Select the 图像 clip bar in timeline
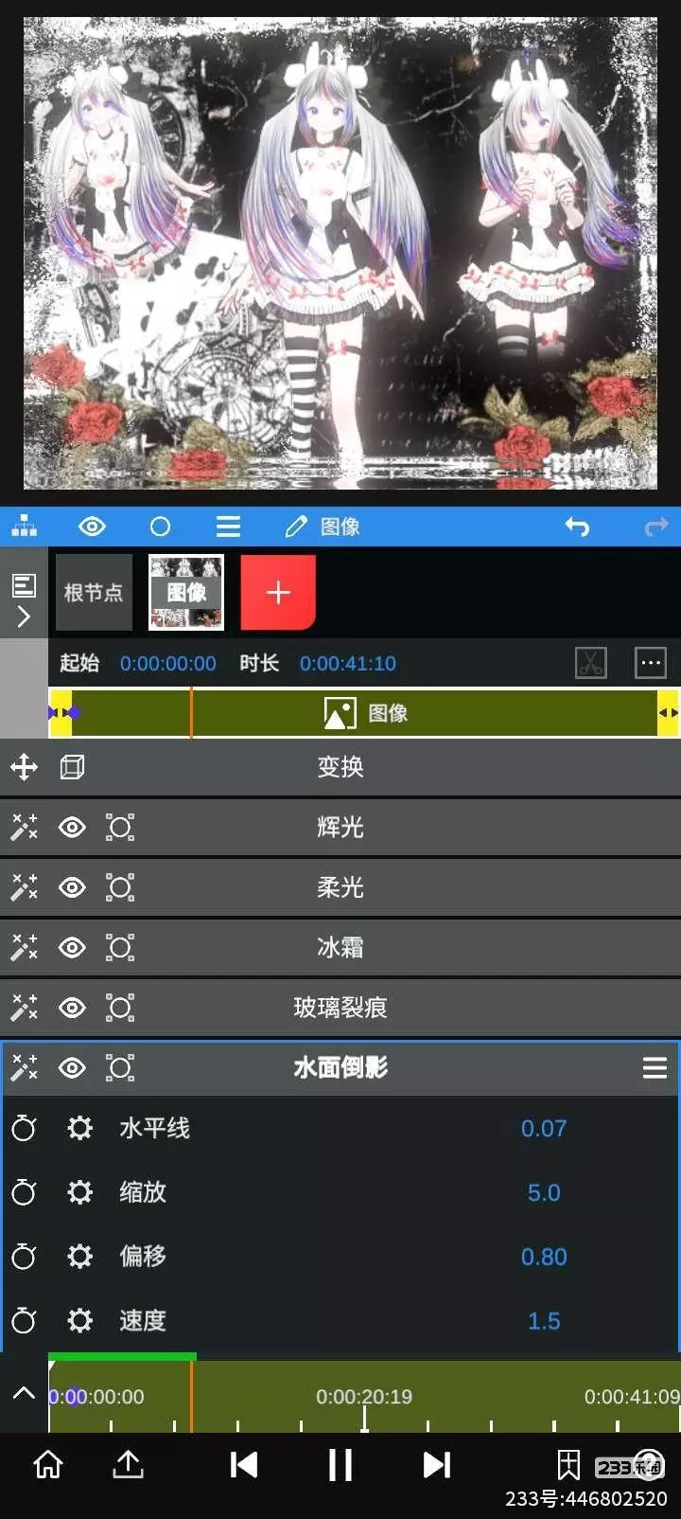Image resolution: width=681 pixels, height=1519 pixels. [364, 712]
